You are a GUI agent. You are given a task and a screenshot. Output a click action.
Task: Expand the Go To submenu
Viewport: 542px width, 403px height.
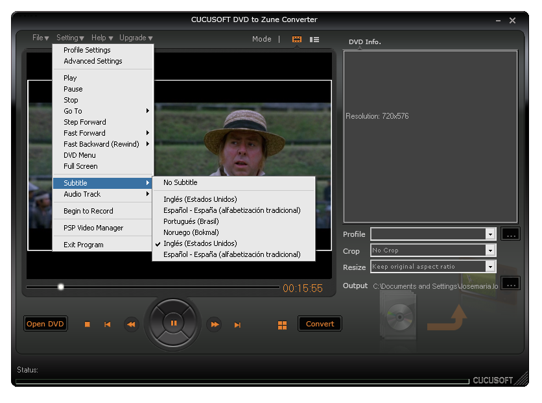pos(103,111)
